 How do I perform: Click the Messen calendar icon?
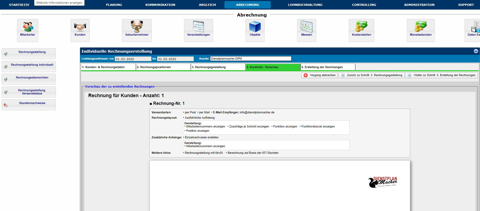[x=306, y=27]
